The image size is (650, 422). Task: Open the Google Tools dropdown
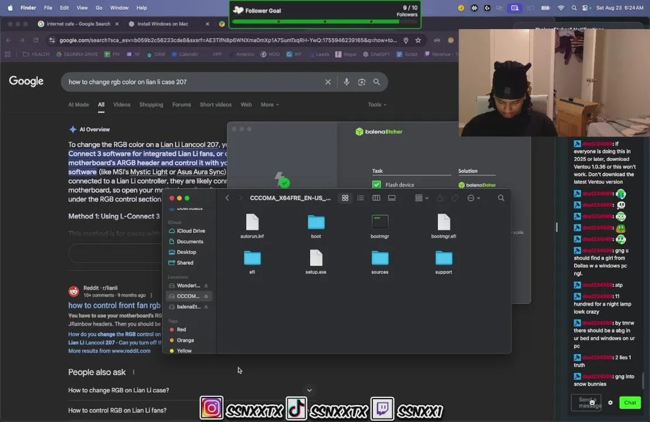377,105
